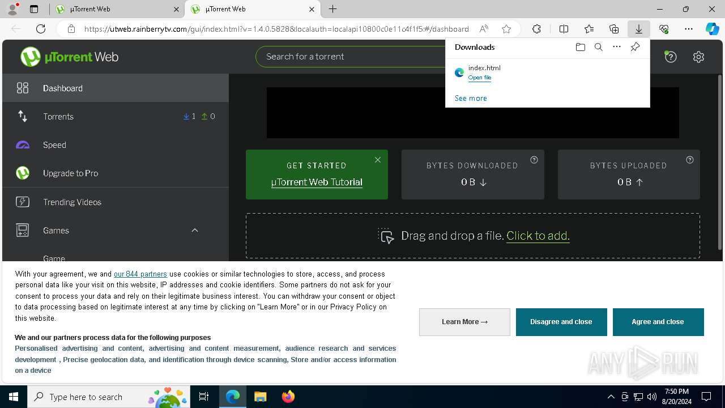Click the Dashboard grid icon

[x=23, y=88]
